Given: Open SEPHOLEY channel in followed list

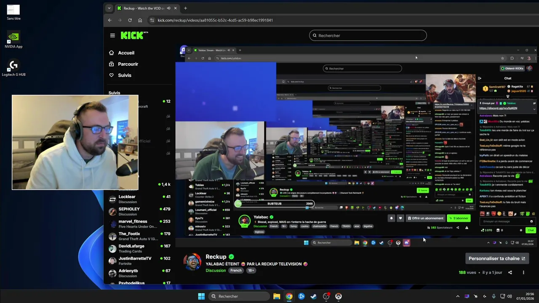Looking at the screenshot, I should pyautogui.click(x=140, y=211).
